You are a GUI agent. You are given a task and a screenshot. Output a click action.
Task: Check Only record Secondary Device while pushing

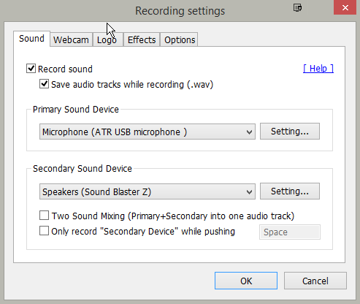click(x=44, y=231)
